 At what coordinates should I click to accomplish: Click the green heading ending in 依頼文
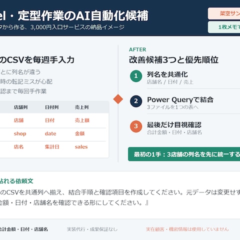[x=16, y=181]
